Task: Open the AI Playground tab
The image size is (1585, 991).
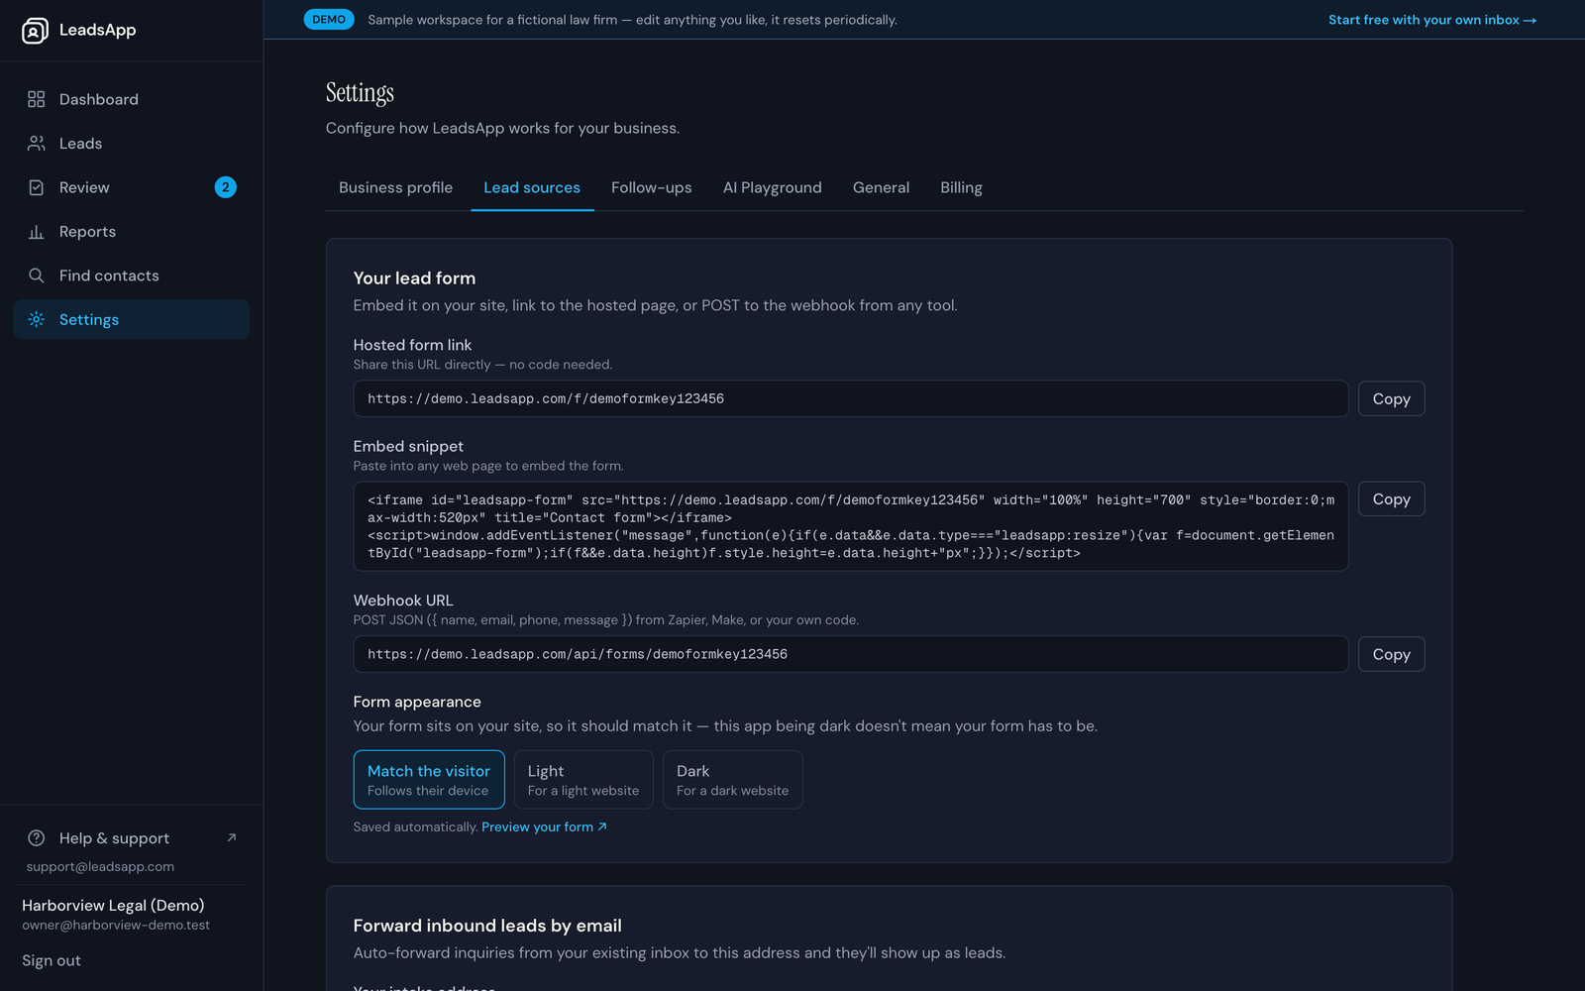Action: pos(773,187)
